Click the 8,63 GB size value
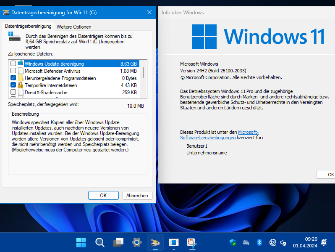This screenshot has height=252, width=335. point(128,64)
